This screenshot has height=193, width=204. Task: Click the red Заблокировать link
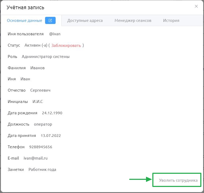(x=66, y=46)
